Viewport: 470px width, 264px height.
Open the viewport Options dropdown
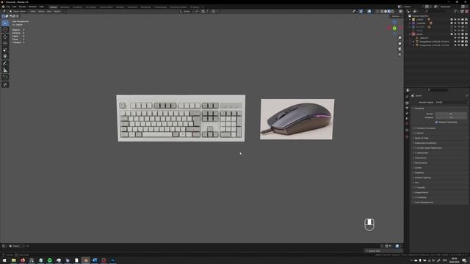pos(397,16)
